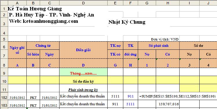Click the SUMIF formula cell in row 182
The width and height of the screenshot is (217, 109).
coord(178,96)
